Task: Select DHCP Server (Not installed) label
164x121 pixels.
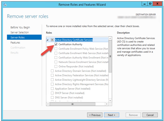Action: click(70, 93)
